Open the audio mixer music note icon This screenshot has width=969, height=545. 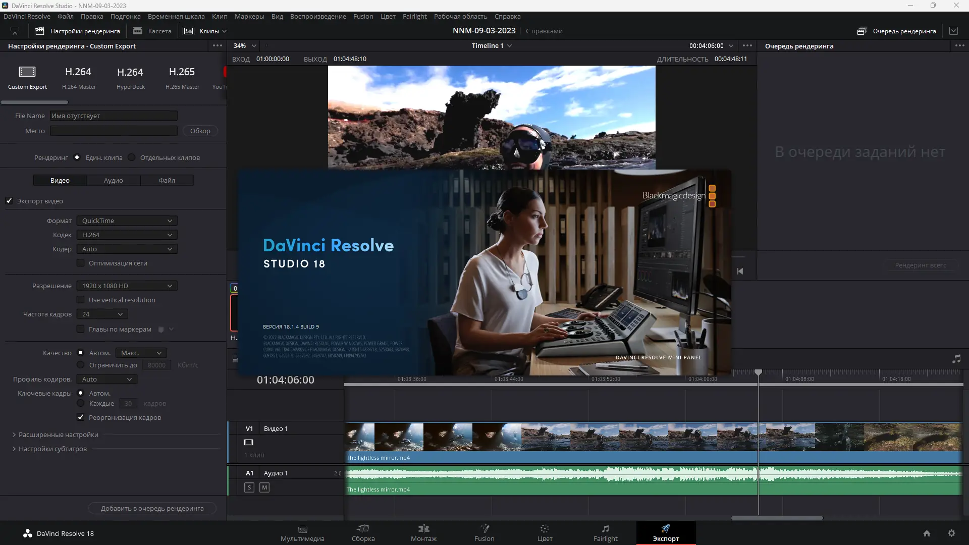point(956,359)
